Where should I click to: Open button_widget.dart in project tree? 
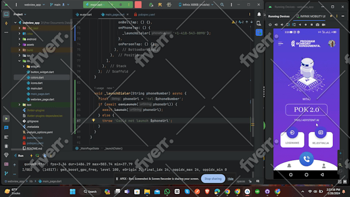coord(42,72)
